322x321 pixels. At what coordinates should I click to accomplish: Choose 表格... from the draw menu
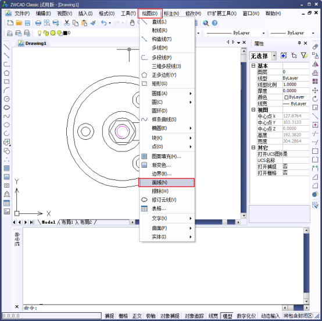(167, 209)
